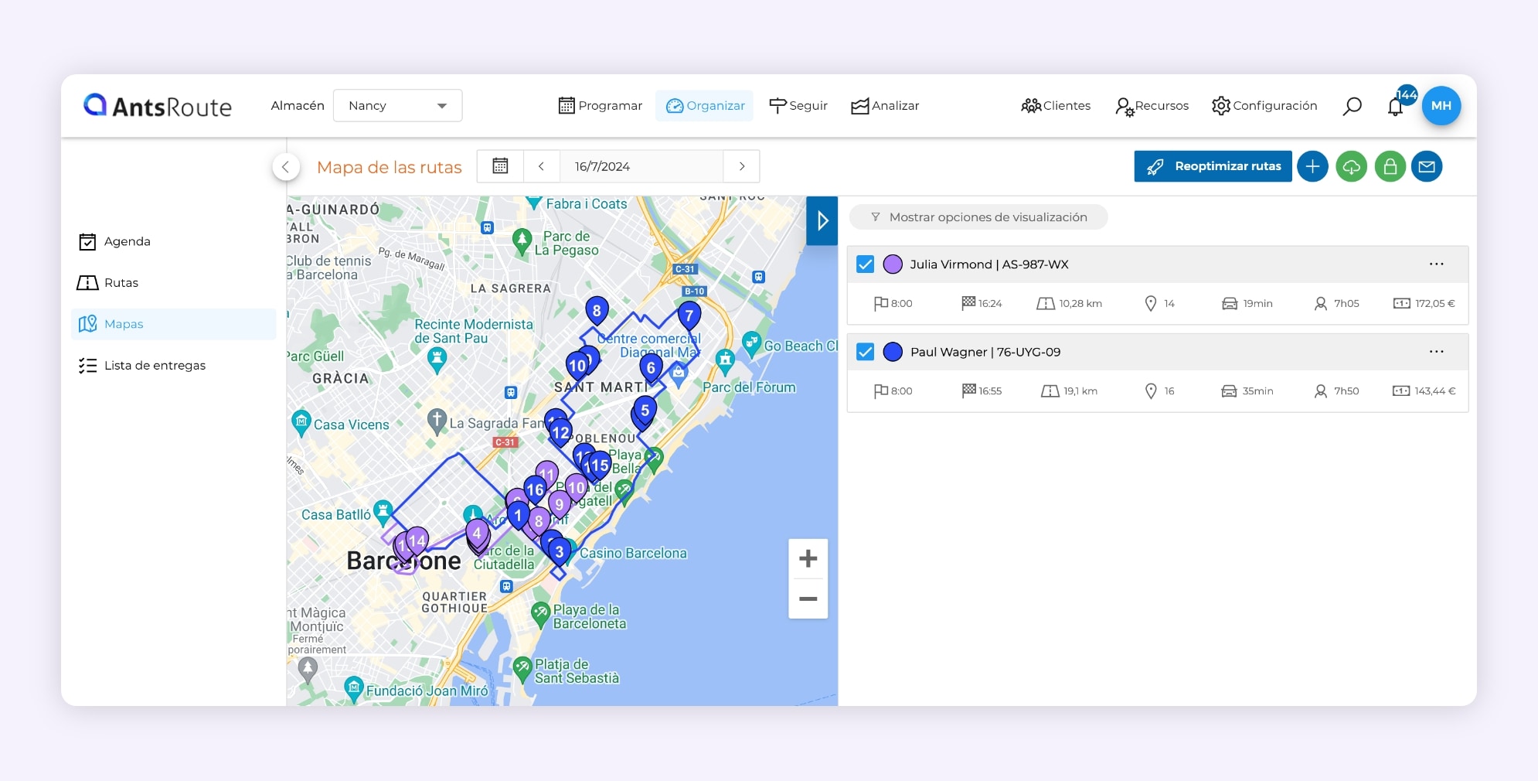Image resolution: width=1538 pixels, height=781 pixels.
Task: Switch to the Programar tab
Action: point(601,106)
